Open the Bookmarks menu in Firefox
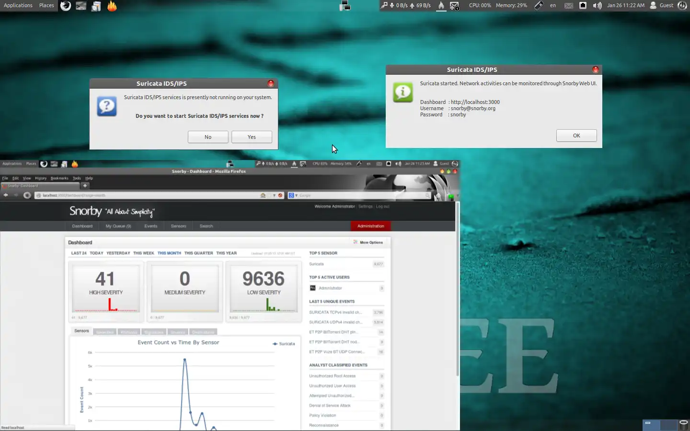The image size is (690, 431). (x=59, y=178)
